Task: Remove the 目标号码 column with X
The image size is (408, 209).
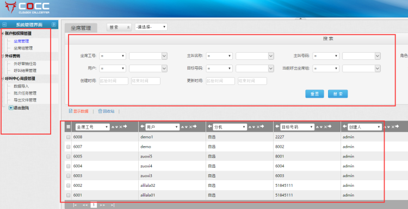Action: pyautogui.click(x=325, y=127)
